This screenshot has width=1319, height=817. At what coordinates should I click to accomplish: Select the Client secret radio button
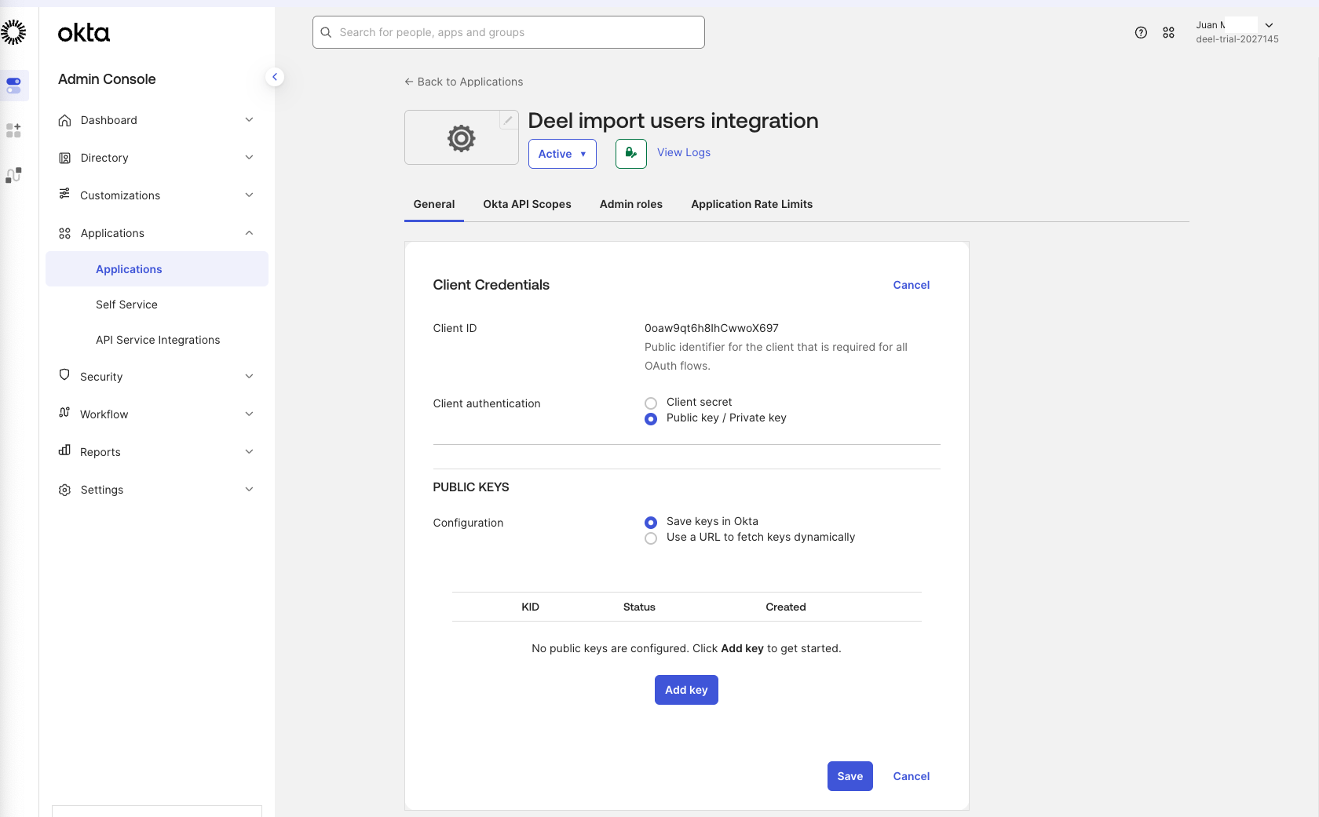[x=651, y=403]
